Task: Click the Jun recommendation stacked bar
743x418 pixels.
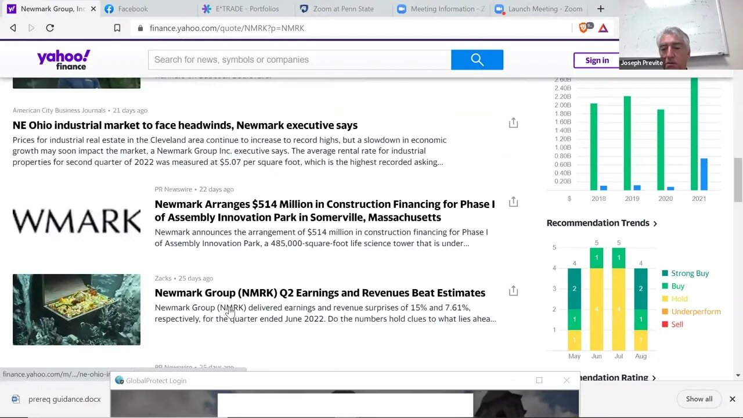Action: point(596,299)
